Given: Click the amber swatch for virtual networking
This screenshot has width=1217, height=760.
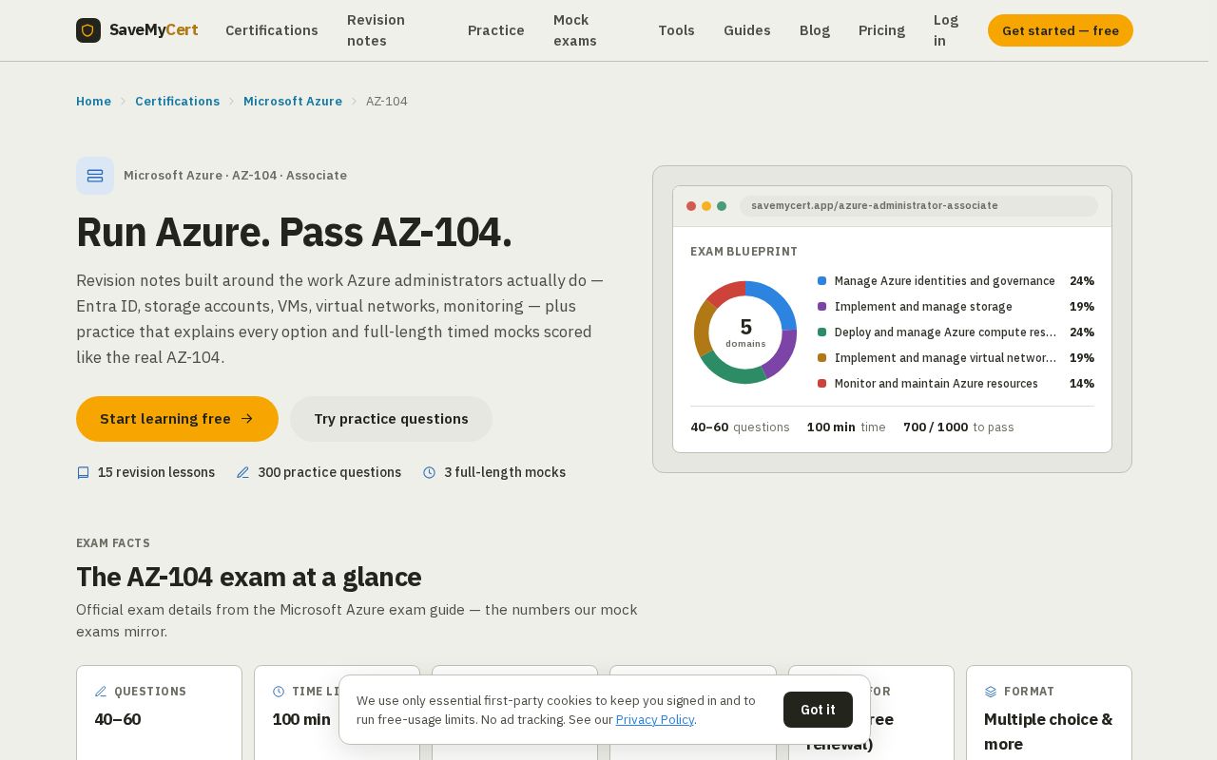Looking at the screenshot, I should coord(822,358).
